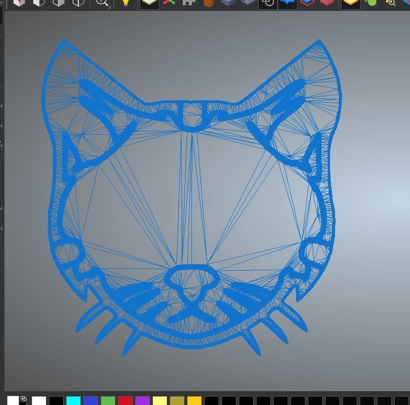Image resolution: width=410 pixels, height=405 pixels.
Task: Click the green circle toolbar icon
Action: (x=371, y=2)
